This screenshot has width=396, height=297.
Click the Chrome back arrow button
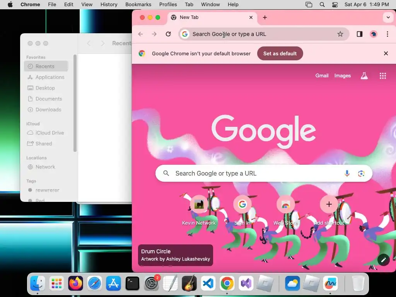[140, 34]
